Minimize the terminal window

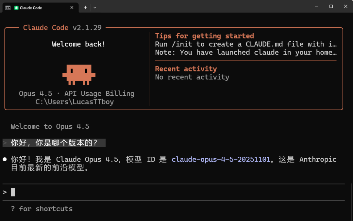316,6
